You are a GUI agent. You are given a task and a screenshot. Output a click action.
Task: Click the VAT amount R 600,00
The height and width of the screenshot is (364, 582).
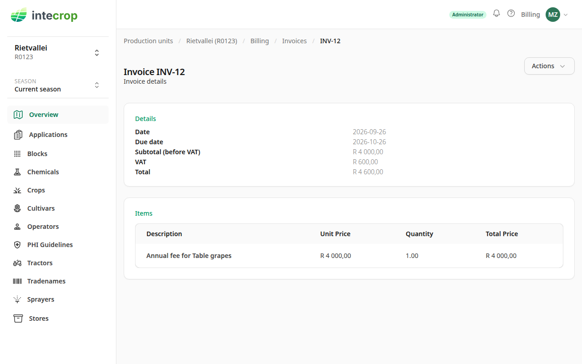pos(365,162)
